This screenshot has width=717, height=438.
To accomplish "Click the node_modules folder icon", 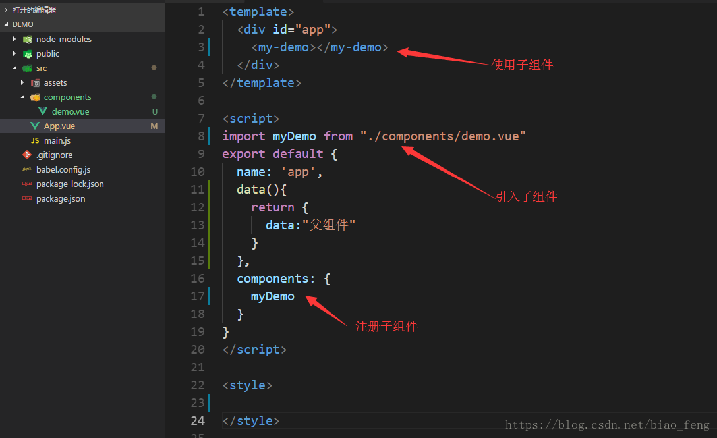I will (x=28, y=40).
